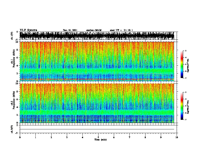Click inside the ch.1 spectrogram panel
This screenshot has width=199, height=154.
click(97, 61)
